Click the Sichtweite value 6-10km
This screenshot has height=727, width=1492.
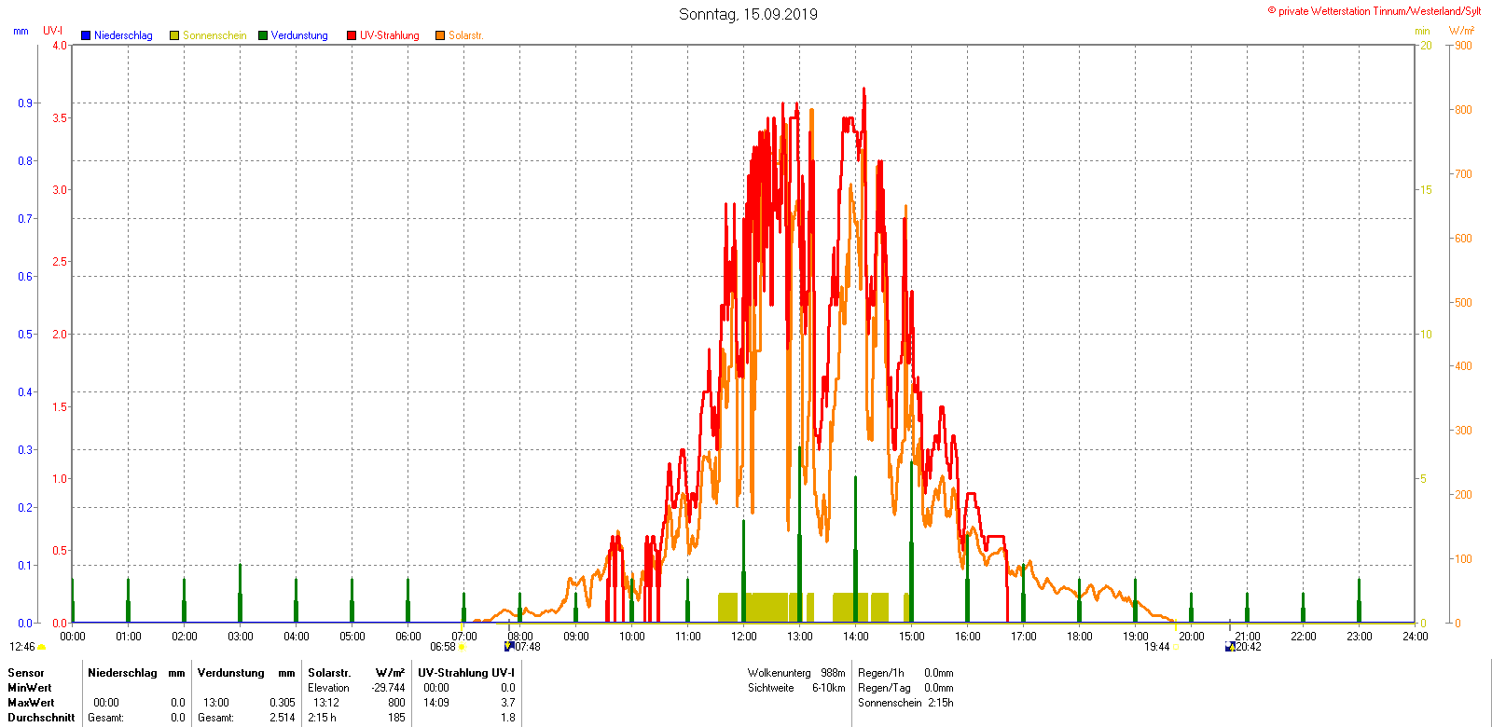tap(829, 688)
